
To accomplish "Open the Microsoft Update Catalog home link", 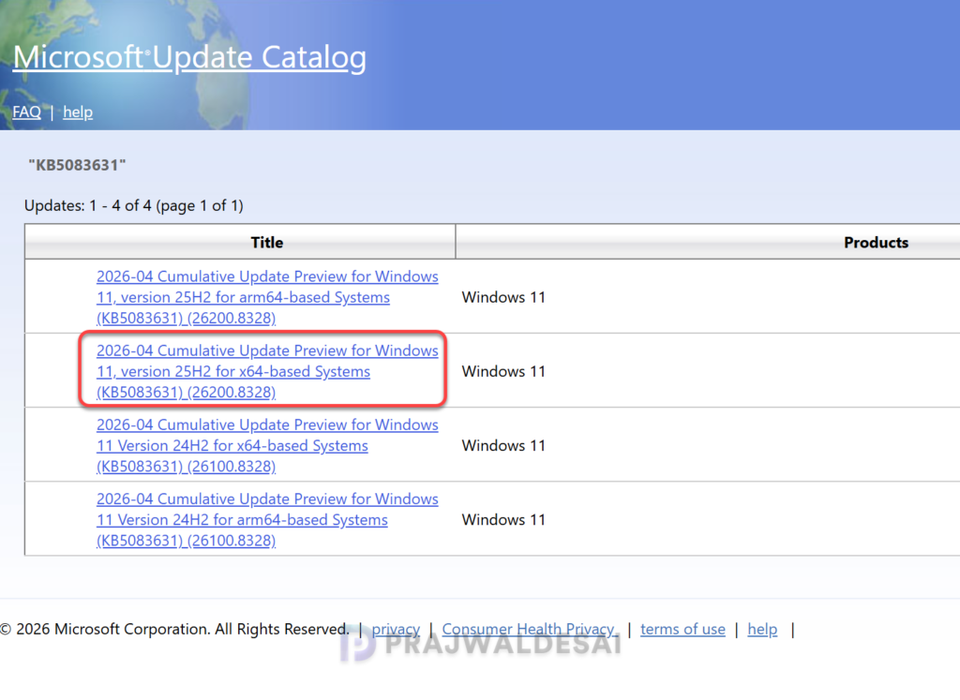I will point(189,57).
